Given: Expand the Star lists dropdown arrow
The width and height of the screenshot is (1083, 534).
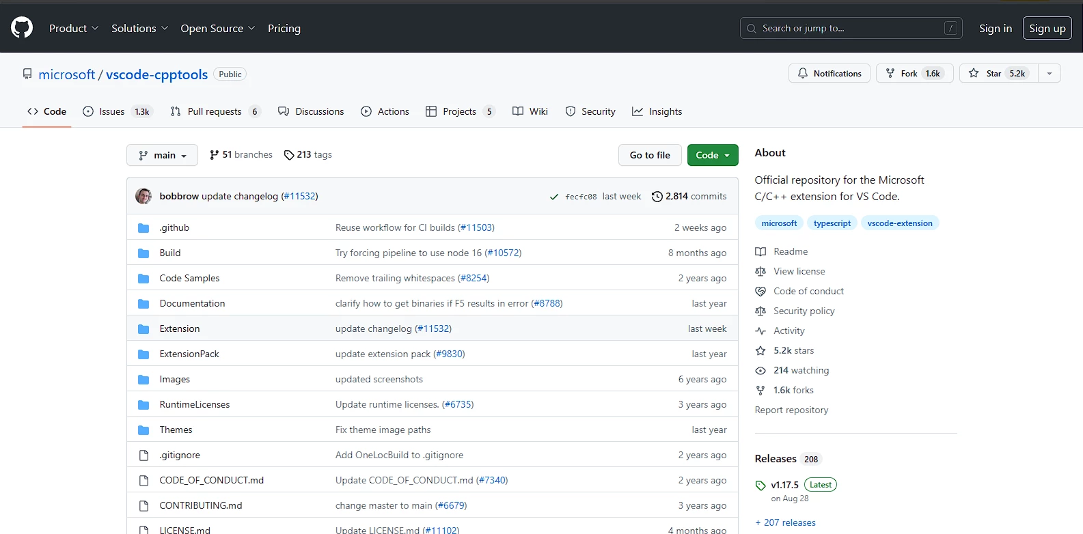Looking at the screenshot, I should click(1049, 74).
